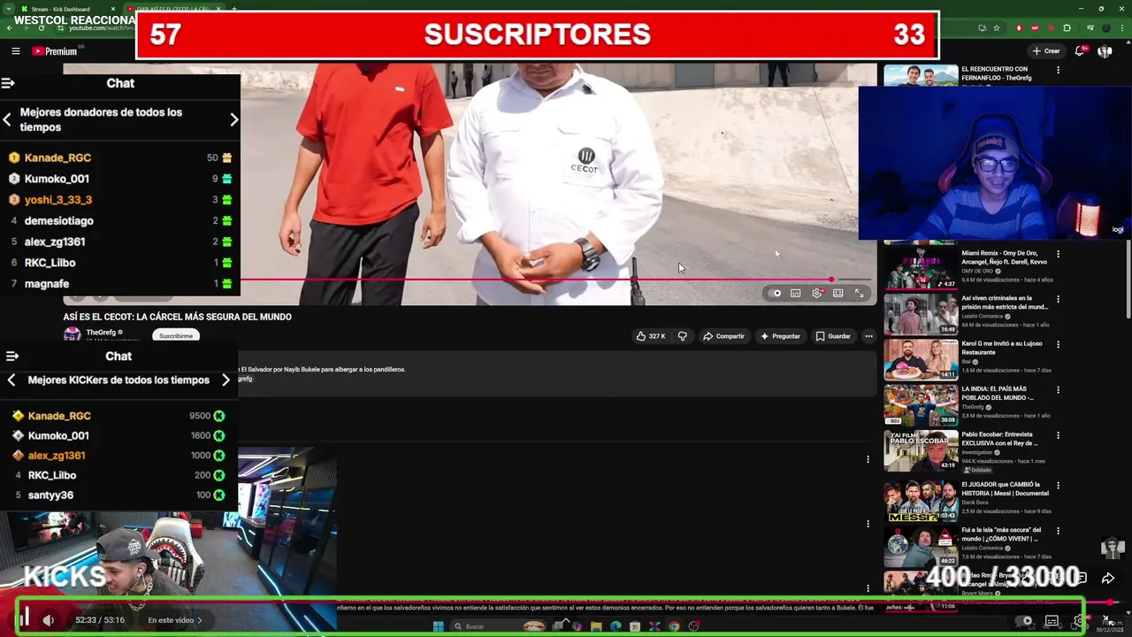Viewport: 1132px width, 637px height.
Task: Enter fullscreen in the upper video player
Action: point(859,293)
